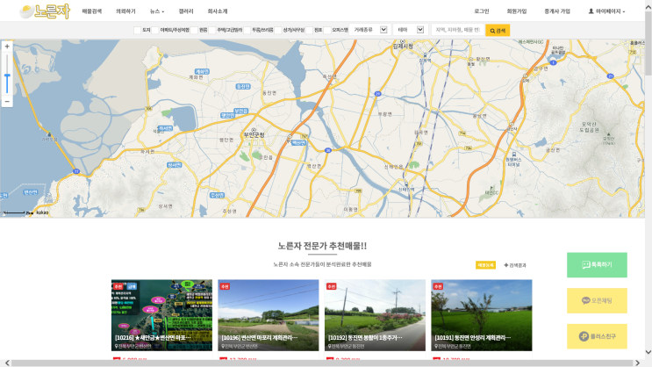Open the 회사소개 menu
The image size is (652, 367).
click(218, 11)
